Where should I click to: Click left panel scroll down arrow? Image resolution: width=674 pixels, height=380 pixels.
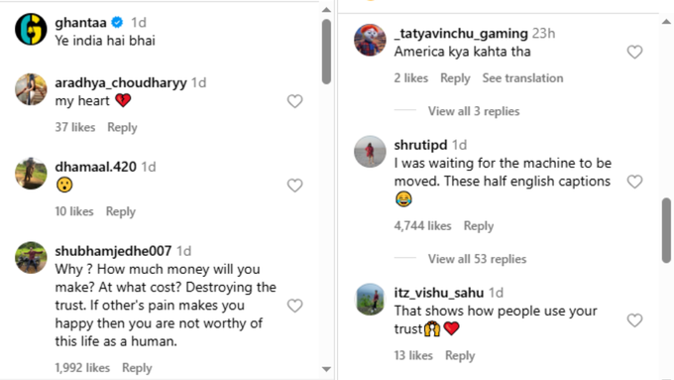coord(326,369)
